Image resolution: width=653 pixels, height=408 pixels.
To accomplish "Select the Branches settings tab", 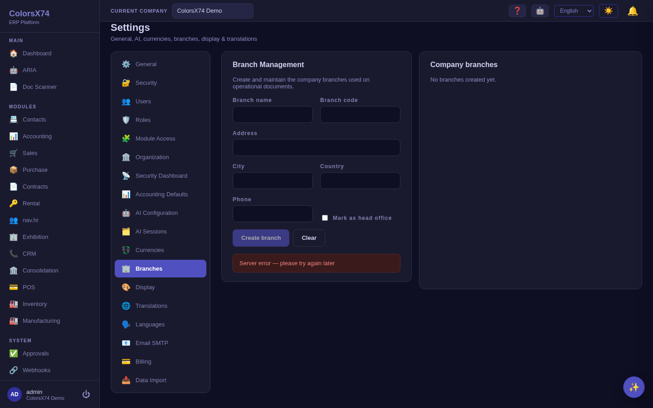I will [x=161, y=269].
